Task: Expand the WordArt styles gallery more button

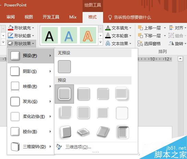Action: tap(101, 42)
